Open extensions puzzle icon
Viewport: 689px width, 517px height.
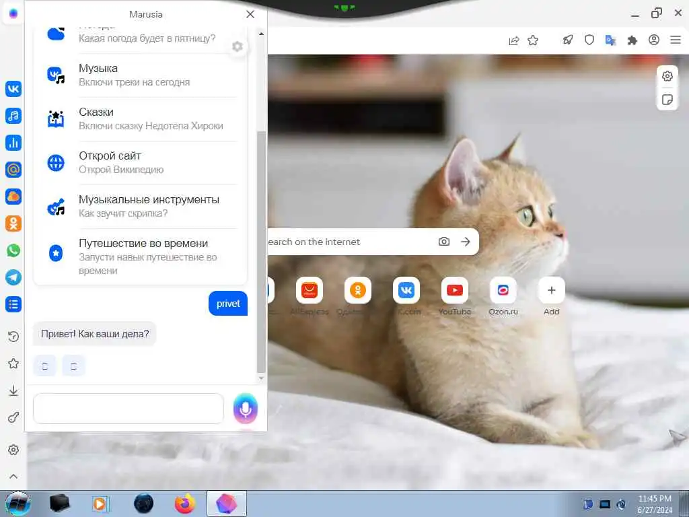point(632,40)
